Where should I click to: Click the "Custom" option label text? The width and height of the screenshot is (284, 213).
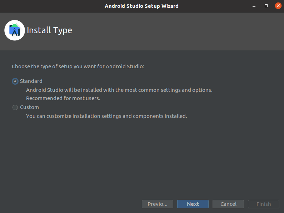[29, 107]
